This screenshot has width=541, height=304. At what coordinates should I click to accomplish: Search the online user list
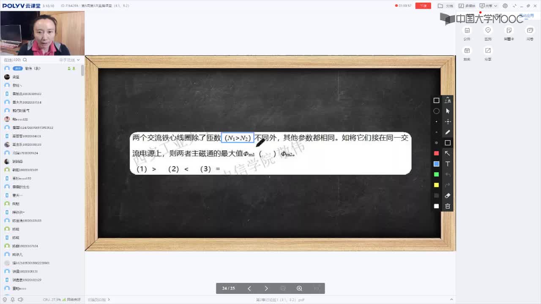point(25,60)
